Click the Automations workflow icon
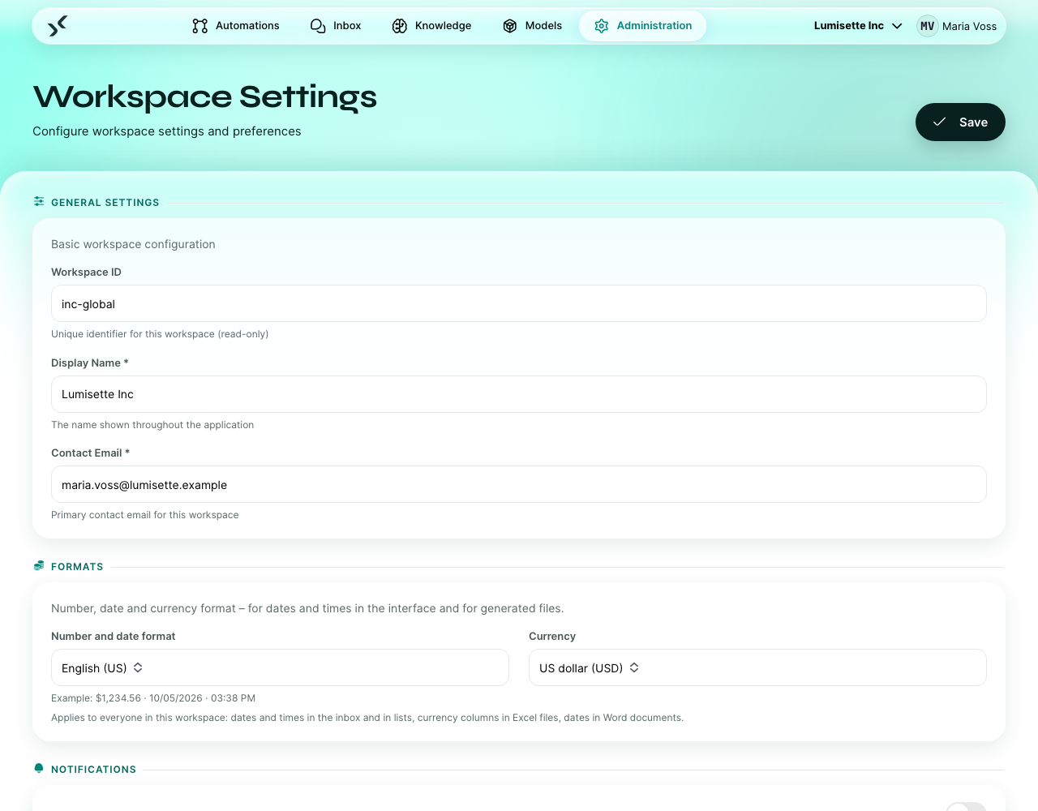Image resolution: width=1038 pixels, height=811 pixels. coord(200,26)
